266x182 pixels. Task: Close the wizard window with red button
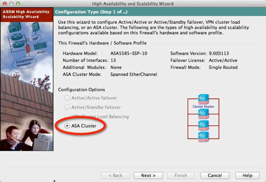coord(5,4)
